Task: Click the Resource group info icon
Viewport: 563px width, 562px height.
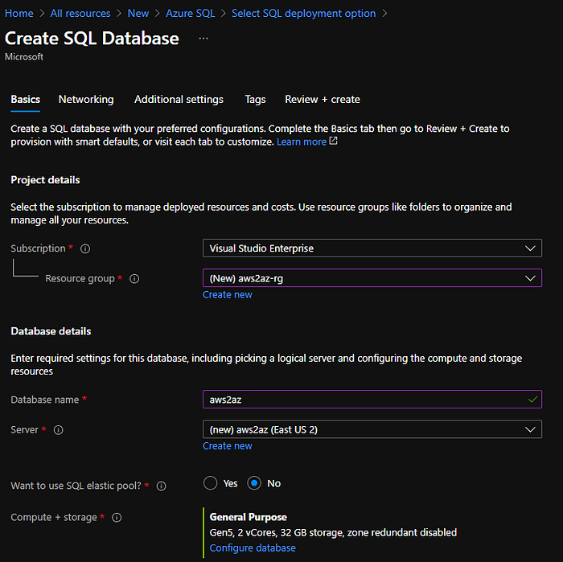Action: point(134,278)
